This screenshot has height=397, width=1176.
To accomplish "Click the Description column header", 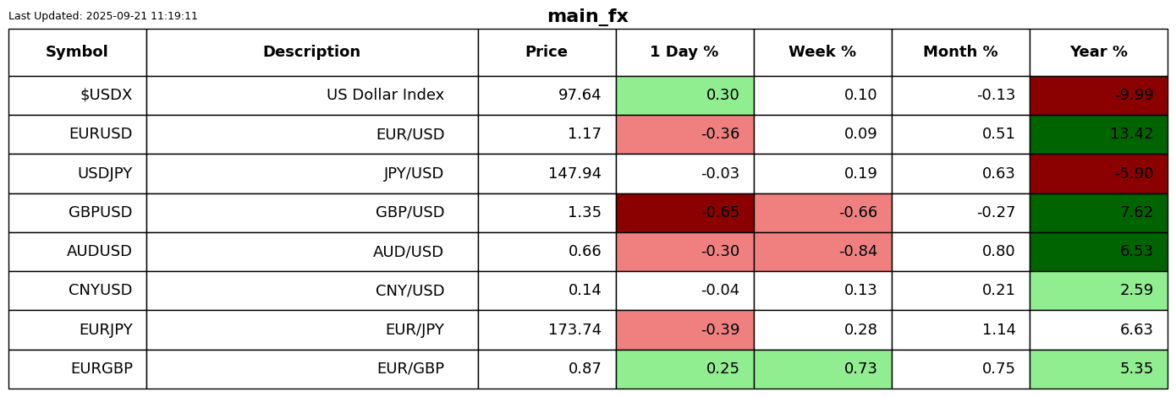I will tap(311, 52).
